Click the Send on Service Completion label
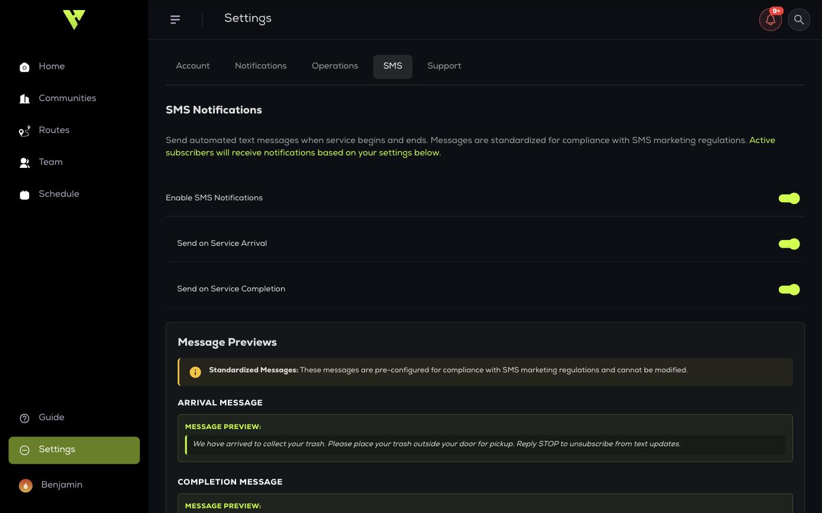This screenshot has height=513, width=822. coord(231,289)
